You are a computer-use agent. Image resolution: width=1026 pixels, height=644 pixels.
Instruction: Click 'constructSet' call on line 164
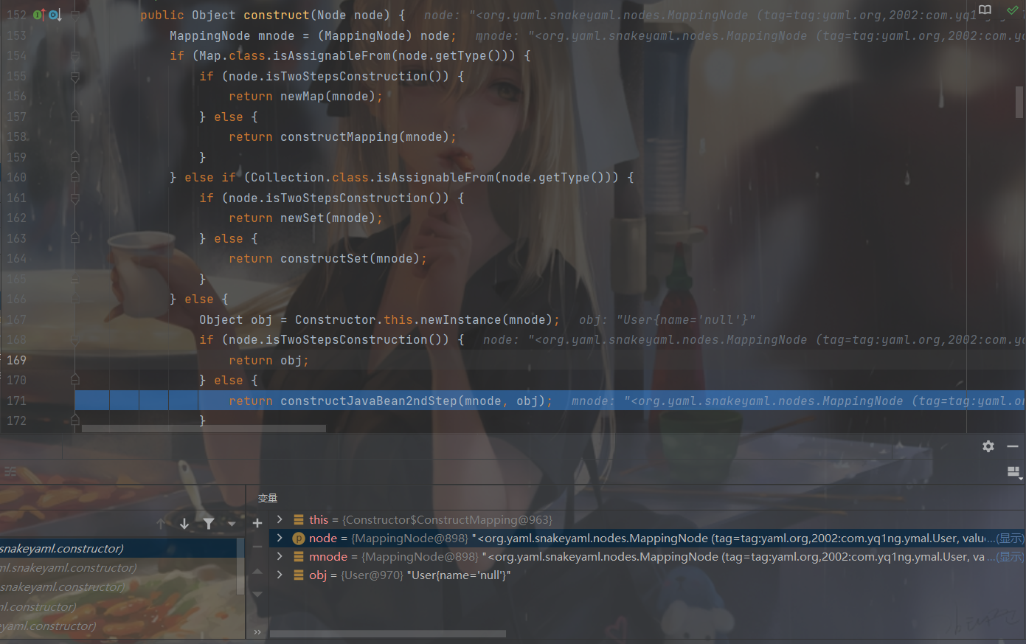tap(325, 258)
